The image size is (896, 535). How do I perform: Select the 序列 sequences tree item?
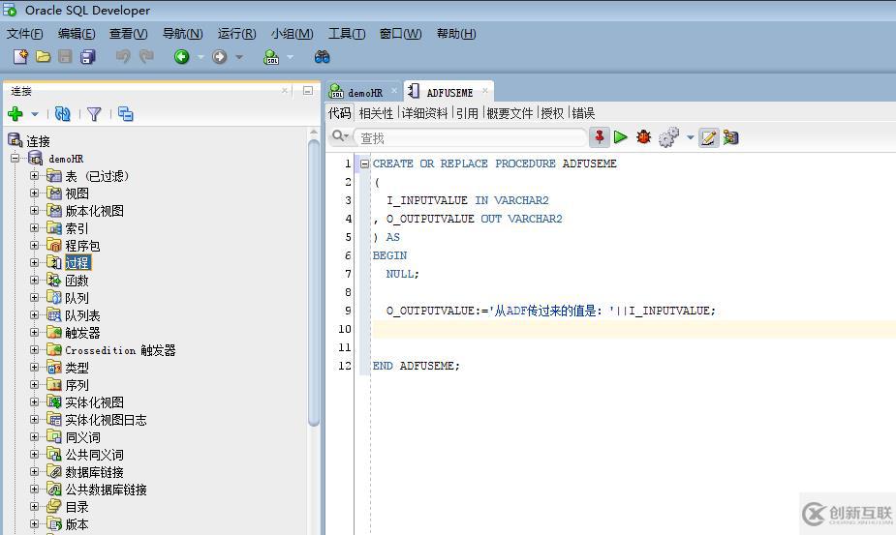point(77,385)
